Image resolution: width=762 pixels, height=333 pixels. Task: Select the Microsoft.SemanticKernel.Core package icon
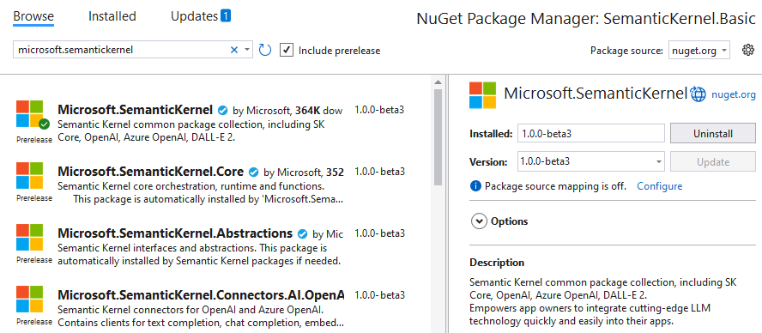[30, 176]
